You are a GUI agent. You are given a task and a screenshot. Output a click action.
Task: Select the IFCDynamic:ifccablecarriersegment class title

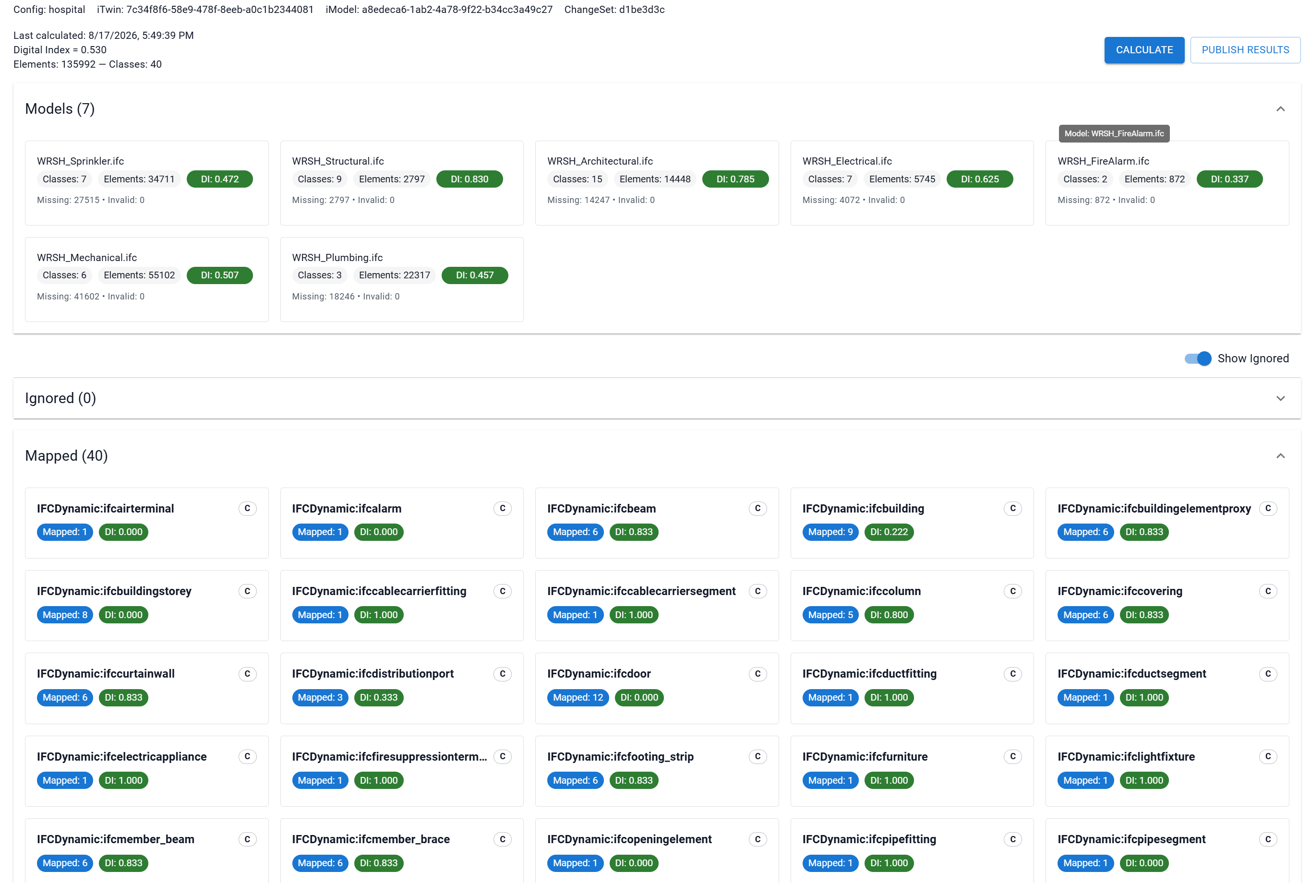click(x=641, y=591)
